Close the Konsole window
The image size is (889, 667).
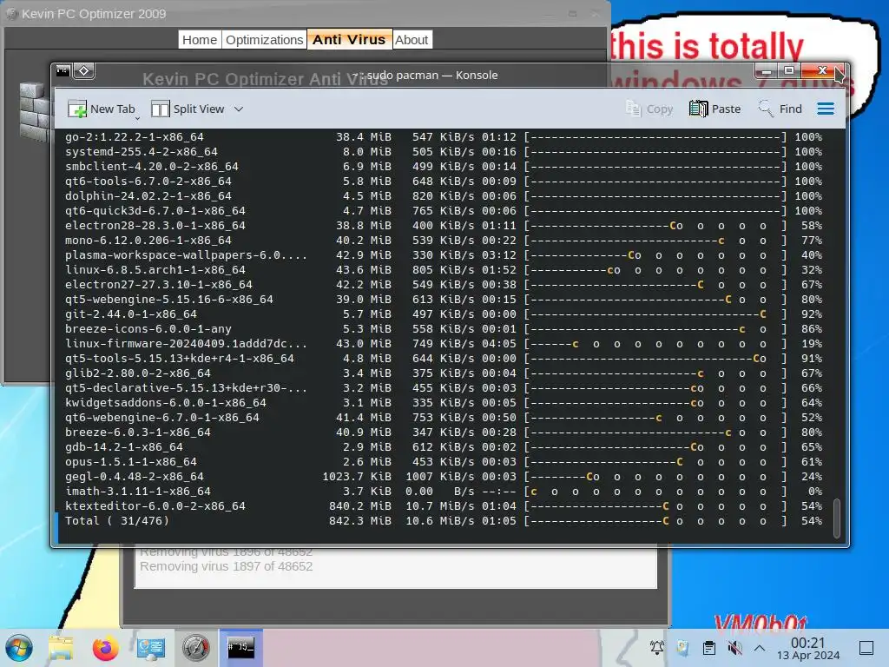821,71
